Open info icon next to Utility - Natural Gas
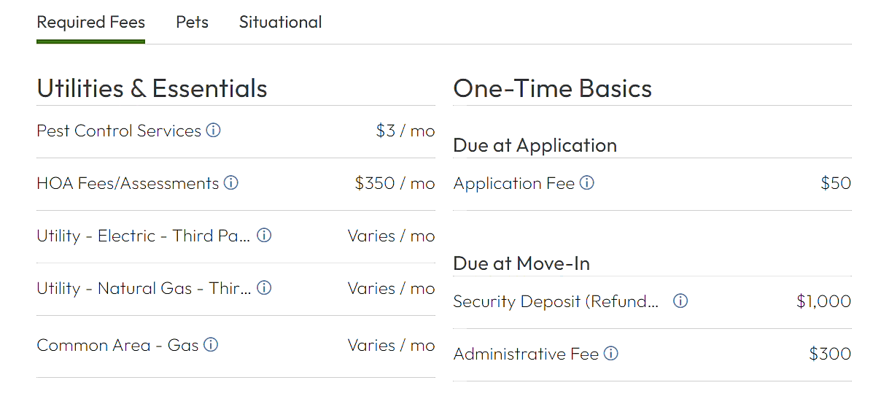 pyautogui.click(x=265, y=288)
